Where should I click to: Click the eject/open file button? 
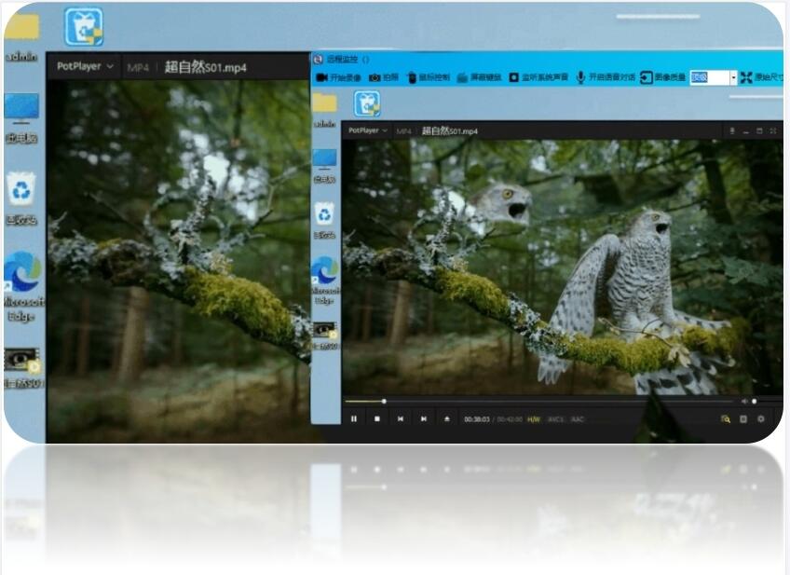point(446,419)
